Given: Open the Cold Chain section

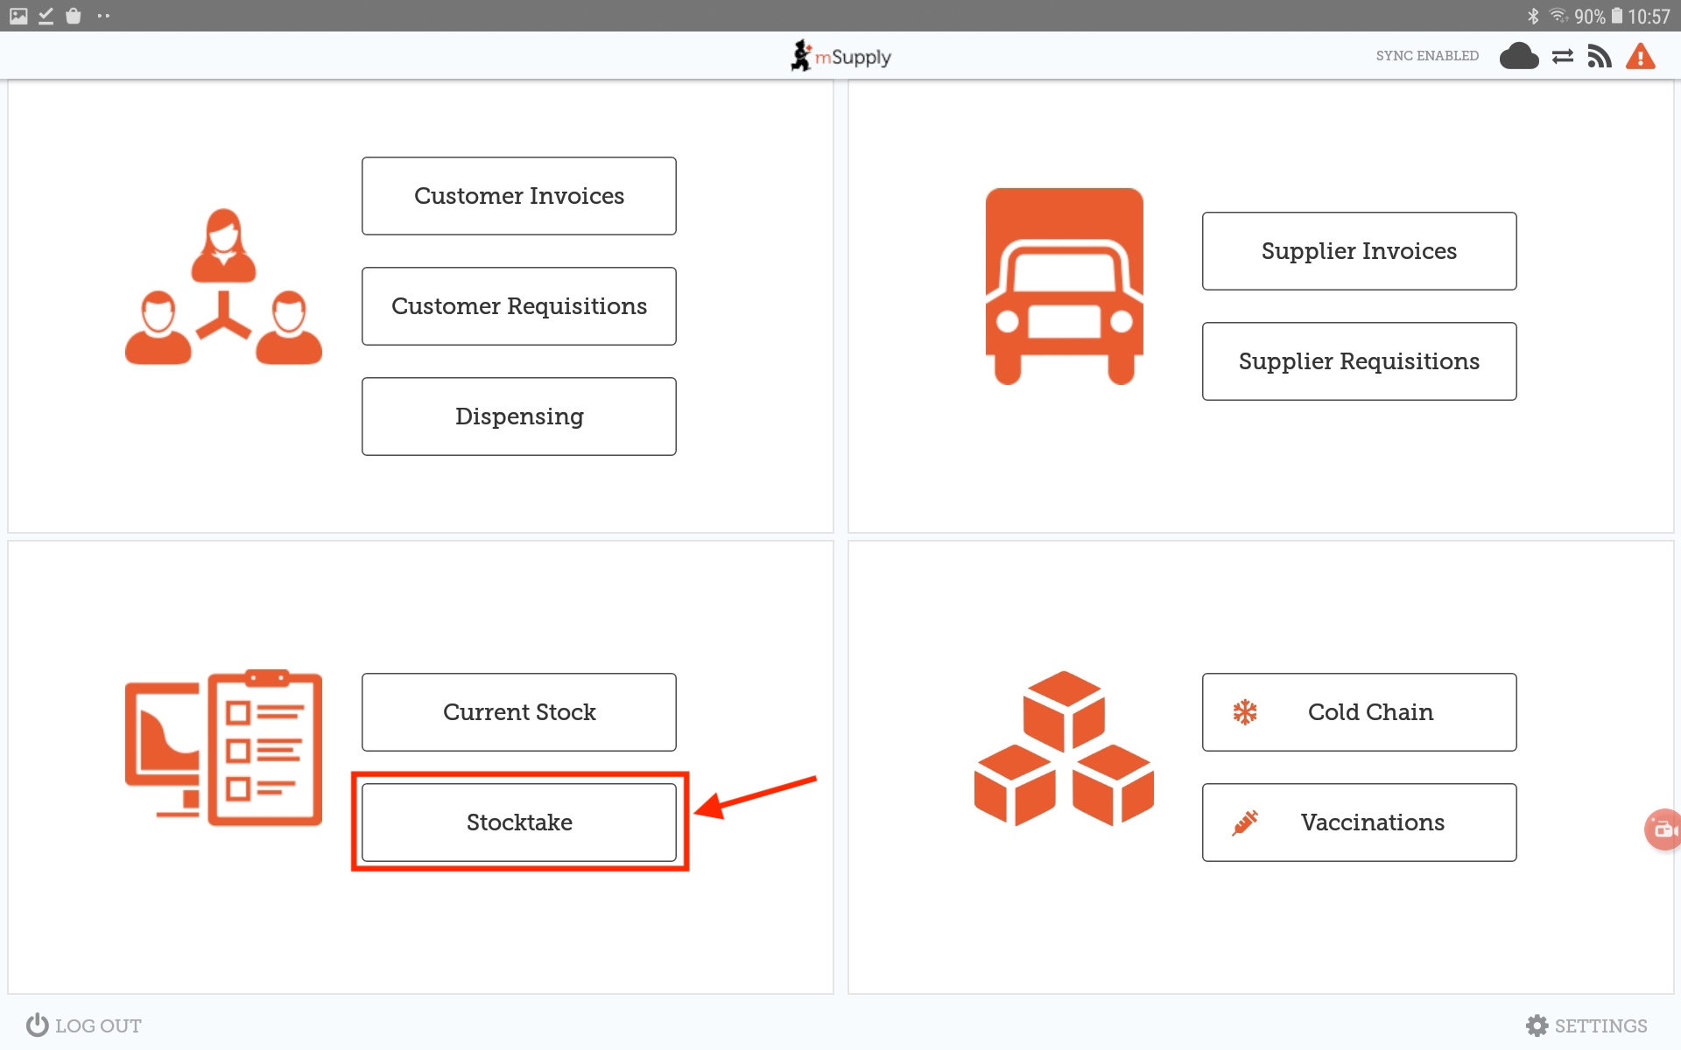Looking at the screenshot, I should (1359, 712).
